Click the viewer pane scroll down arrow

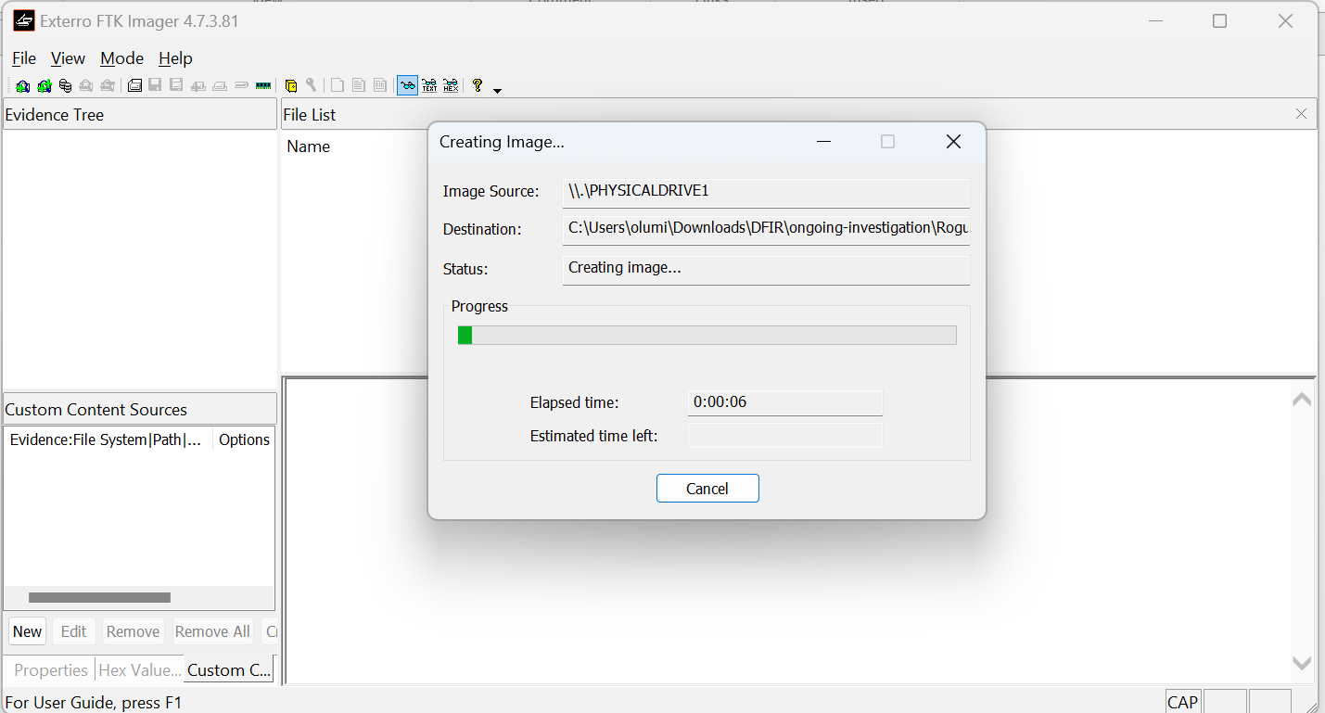1302,663
